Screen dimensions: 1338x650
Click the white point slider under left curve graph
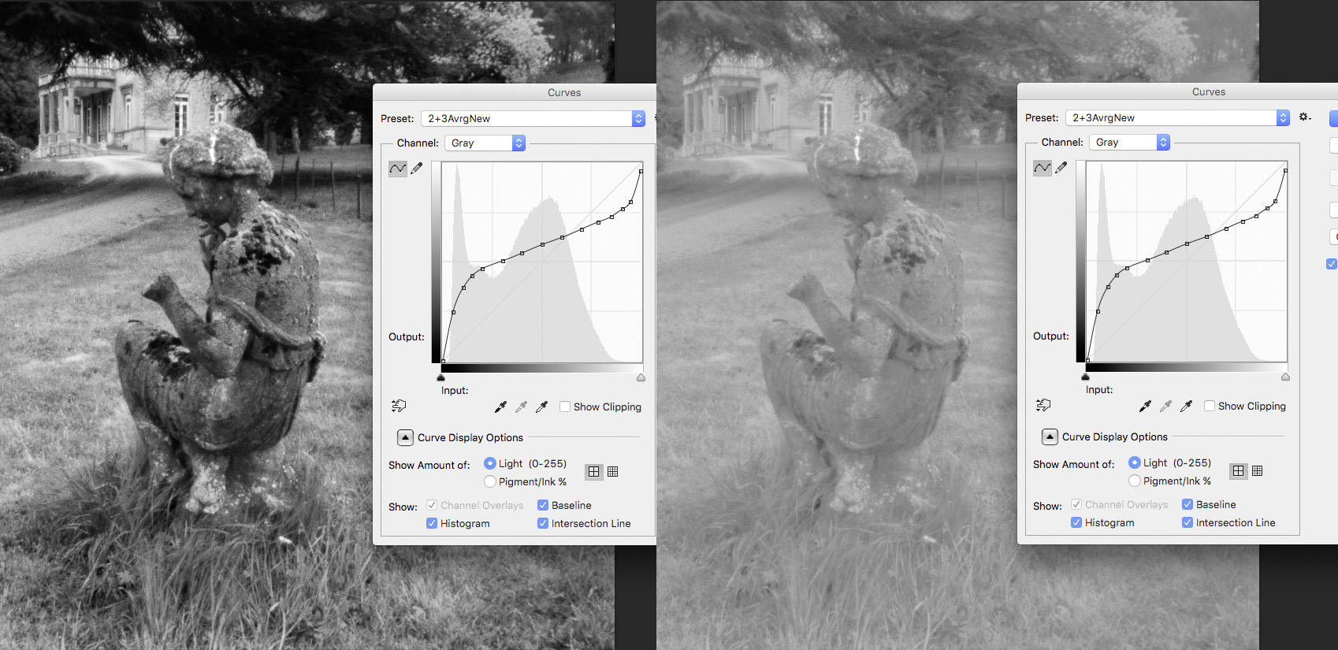(x=641, y=378)
